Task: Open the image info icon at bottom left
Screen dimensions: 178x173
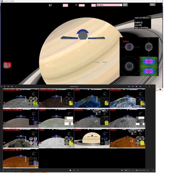Action: coord(4,170)
